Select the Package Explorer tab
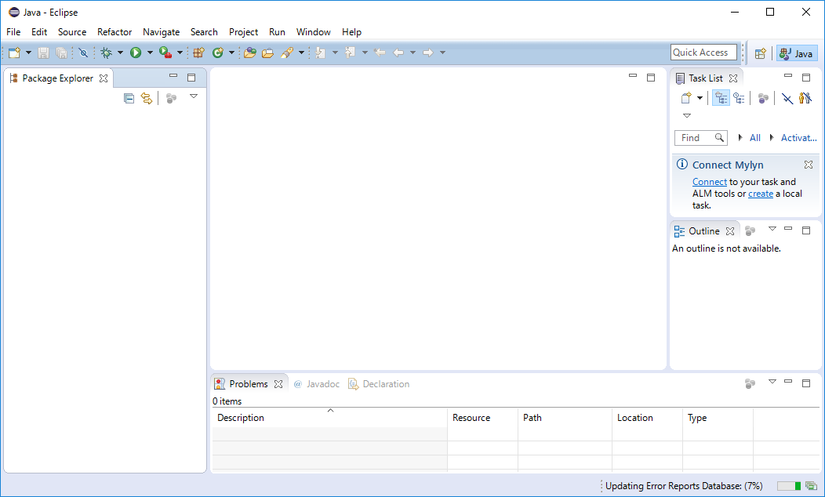The height and width of the screenshot is (497, 825). 58,78
